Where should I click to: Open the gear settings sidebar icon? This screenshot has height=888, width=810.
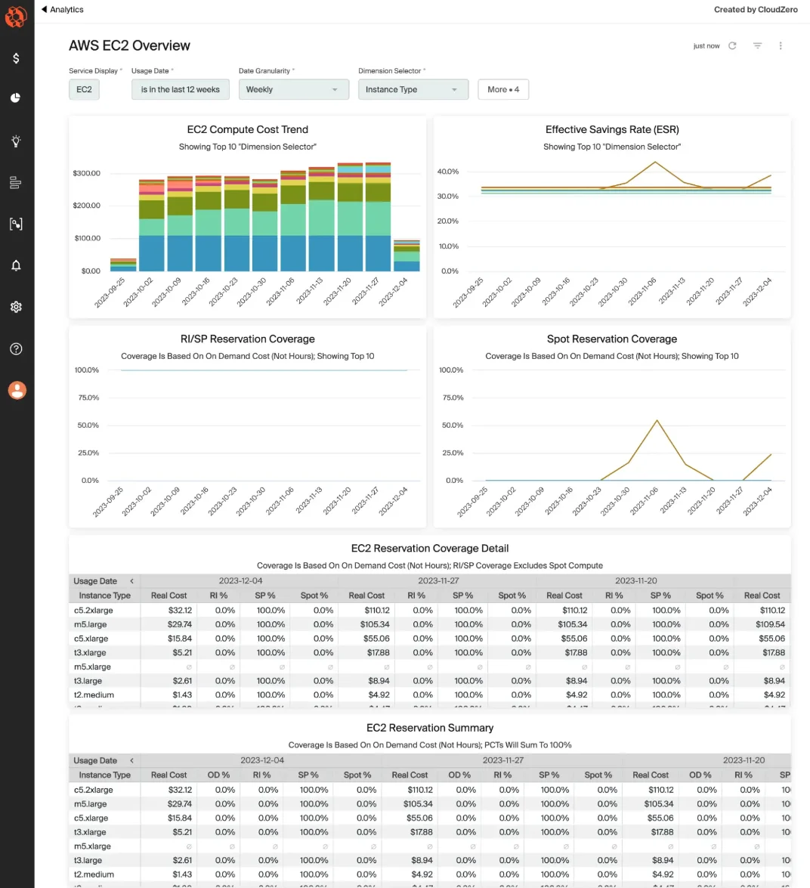16,307
